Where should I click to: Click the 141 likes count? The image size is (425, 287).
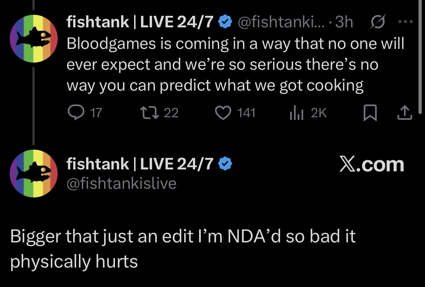click(x=246, y=113)
